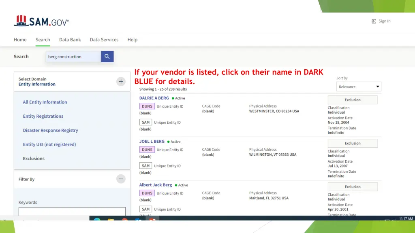This screenshot has height=233, width=415.
Task: Click address 'WESTMINSTER, CO 80234 USA'
Action: [x=274, y=111]
